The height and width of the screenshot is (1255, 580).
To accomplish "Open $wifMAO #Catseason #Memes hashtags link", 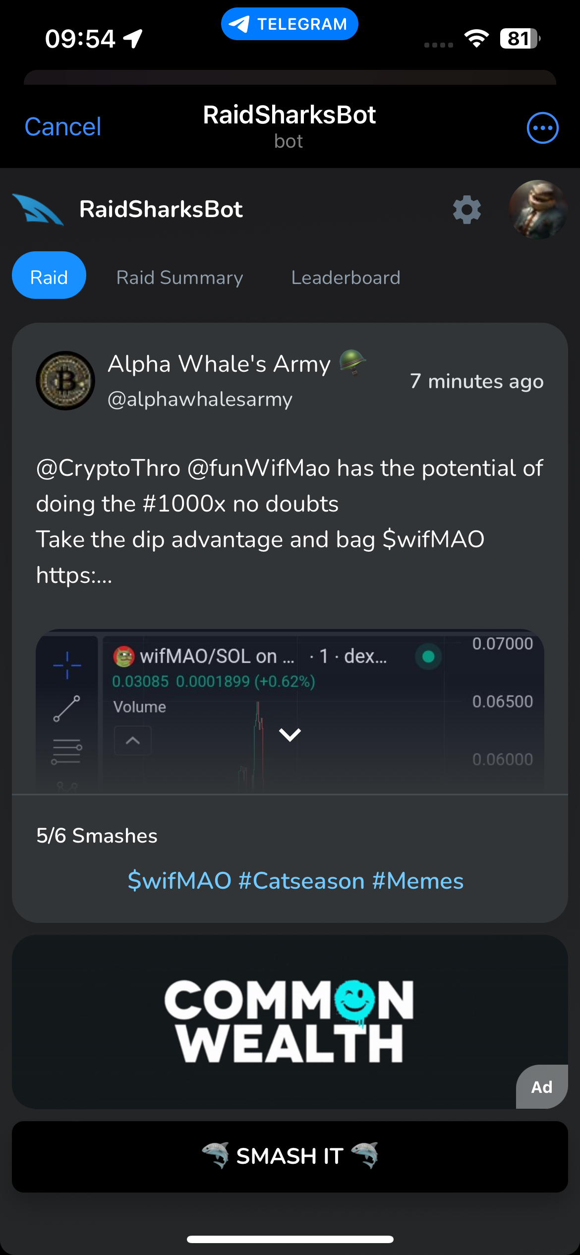I will 295,881.
